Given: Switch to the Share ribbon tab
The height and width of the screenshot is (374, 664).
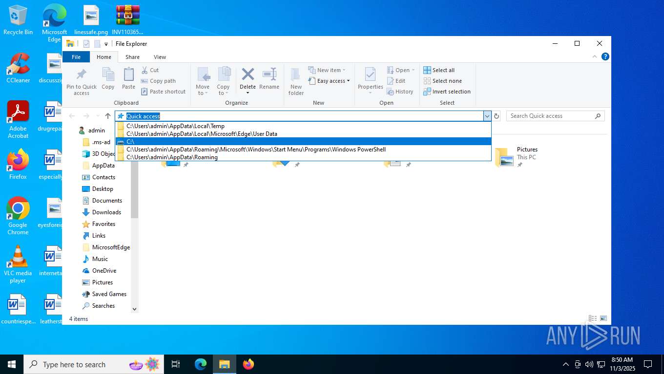Looking at the screenshot, I should 132,57.
